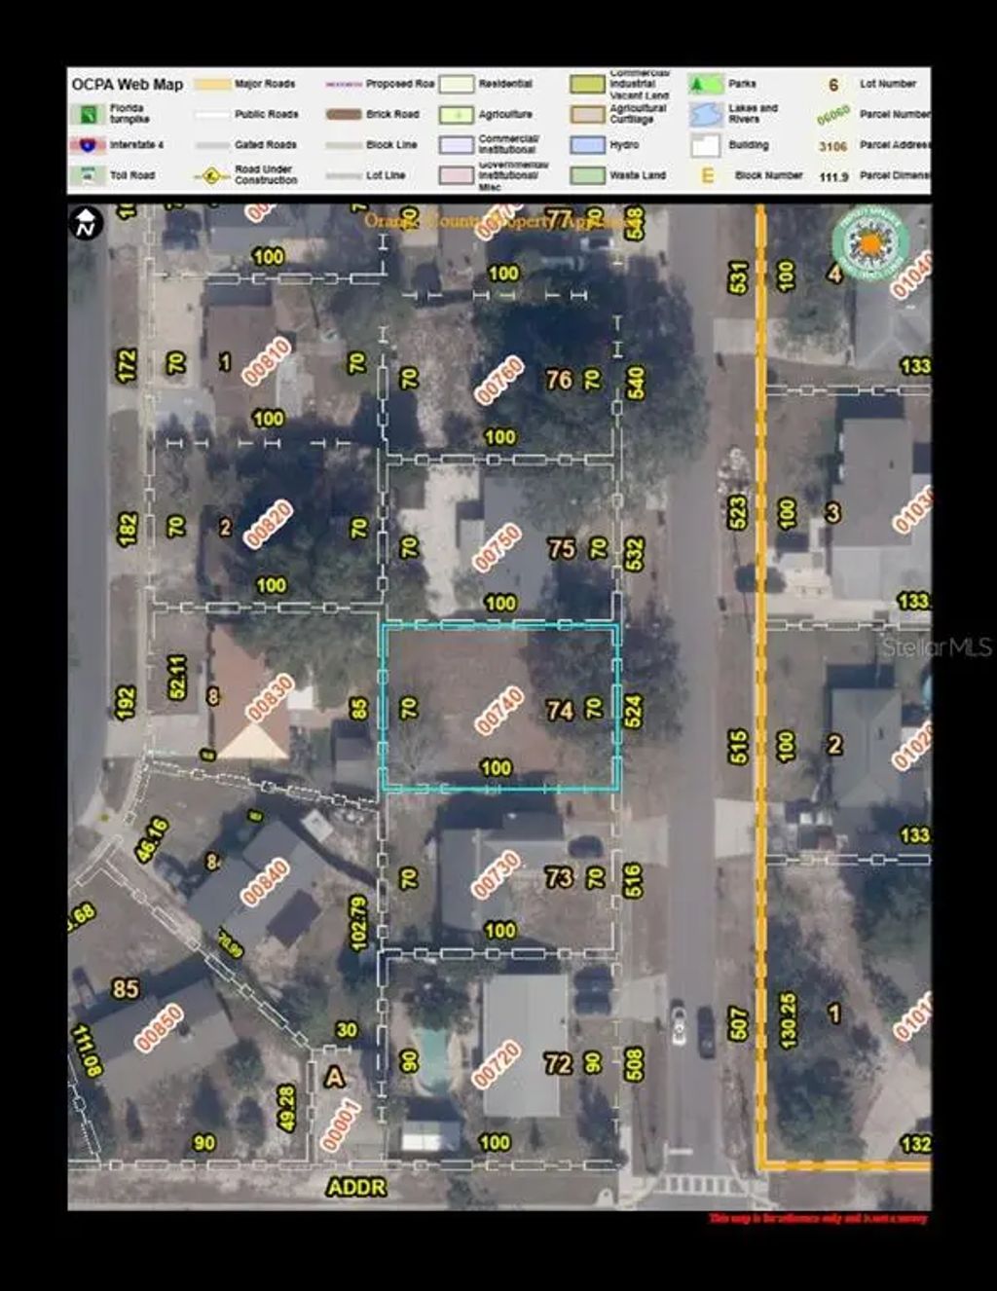Click the Governmental/Institutional/Misc pink swatch
Screen dimensions: 997x1291
457,176
